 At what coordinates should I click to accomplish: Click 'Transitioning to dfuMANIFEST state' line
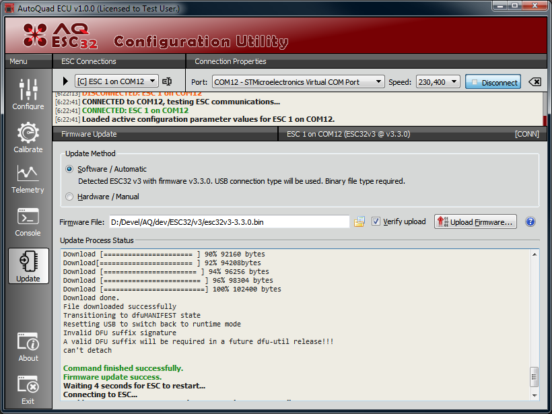[132, 316]
